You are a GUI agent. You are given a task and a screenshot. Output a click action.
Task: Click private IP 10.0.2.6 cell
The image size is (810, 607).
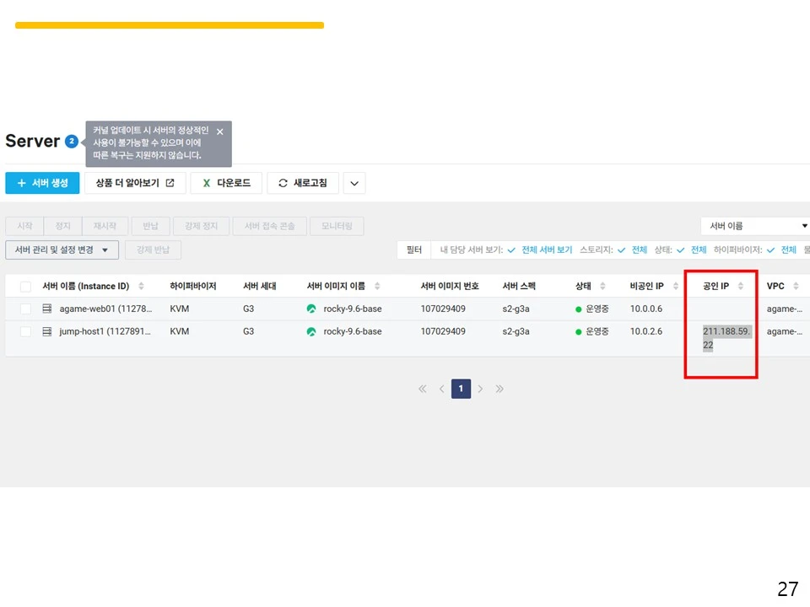(x=646, y=331)
